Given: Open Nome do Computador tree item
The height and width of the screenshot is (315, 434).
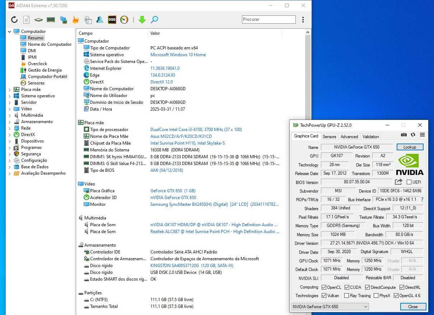Looking at the screenshot, I should click(50, 44).
